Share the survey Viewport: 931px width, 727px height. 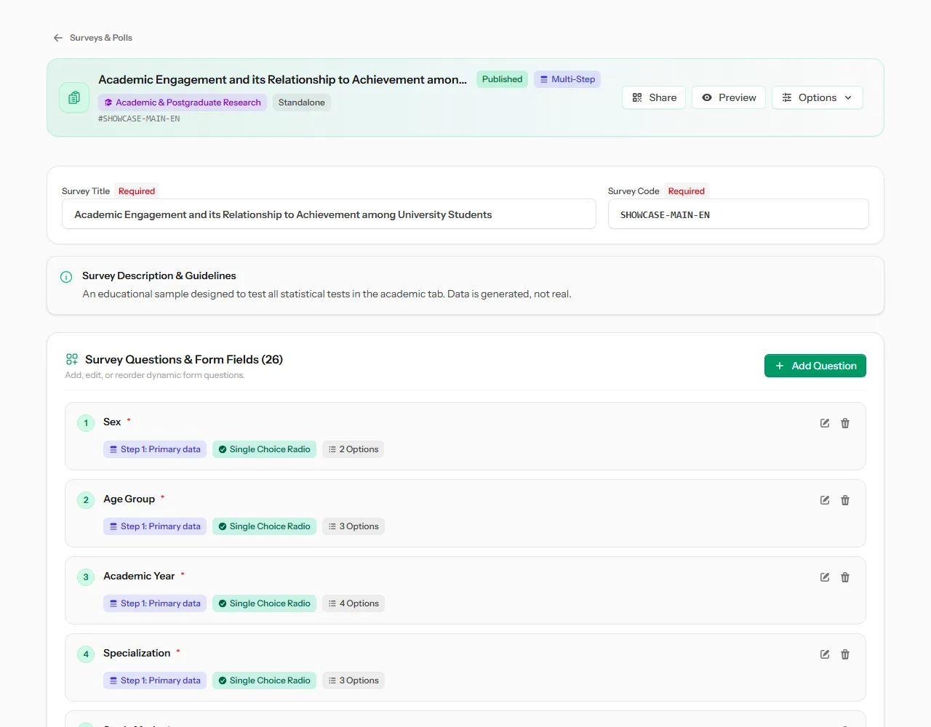click(654, 97)
